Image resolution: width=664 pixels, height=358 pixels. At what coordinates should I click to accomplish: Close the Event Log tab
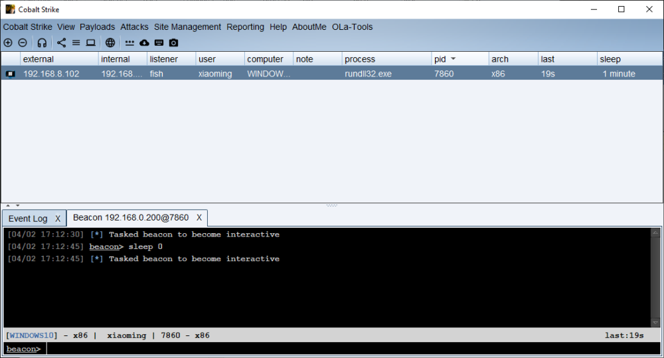[x=58, y=219]
